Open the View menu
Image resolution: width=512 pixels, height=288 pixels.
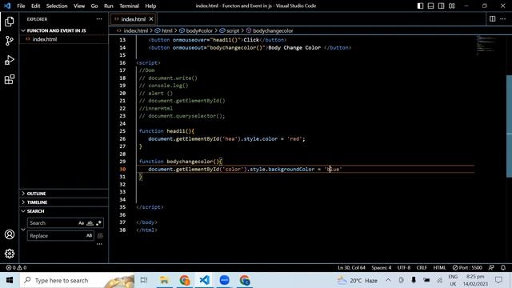[x=79, y=6]
